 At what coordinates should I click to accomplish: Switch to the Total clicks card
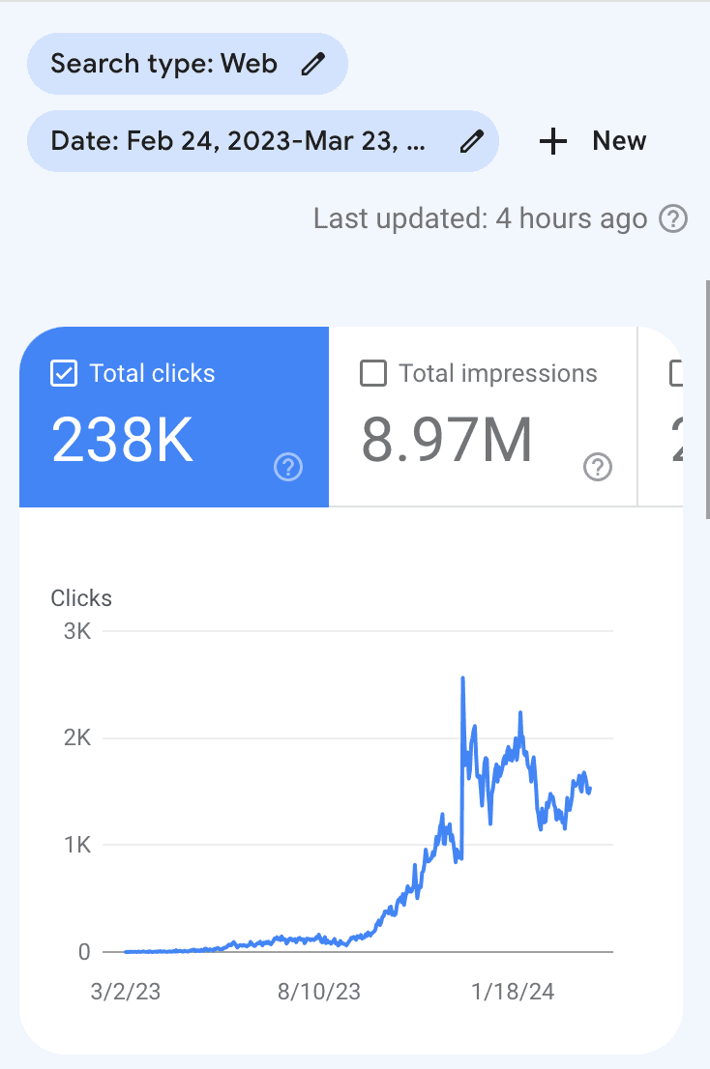click(174, 416)
